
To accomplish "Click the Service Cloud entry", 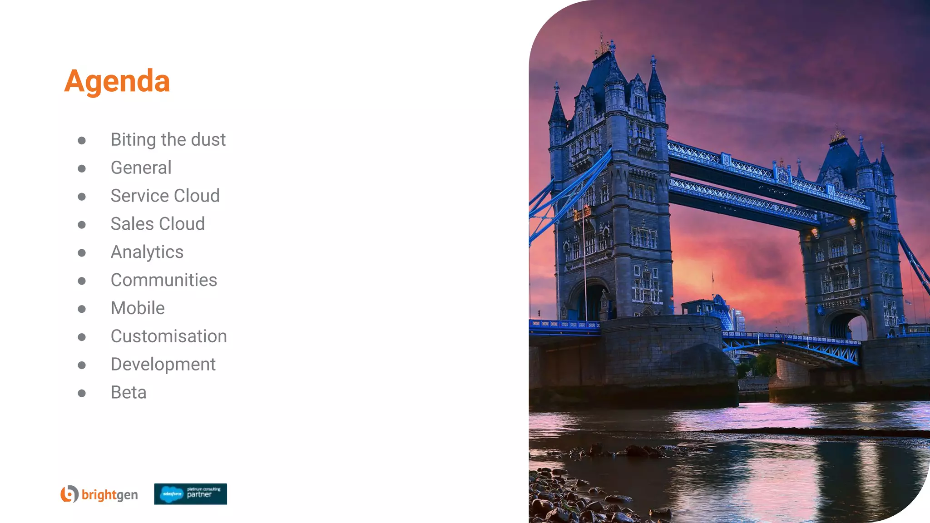I will (x=165, y=196).
